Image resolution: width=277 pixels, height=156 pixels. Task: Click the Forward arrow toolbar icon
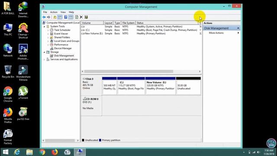(48, 17)
